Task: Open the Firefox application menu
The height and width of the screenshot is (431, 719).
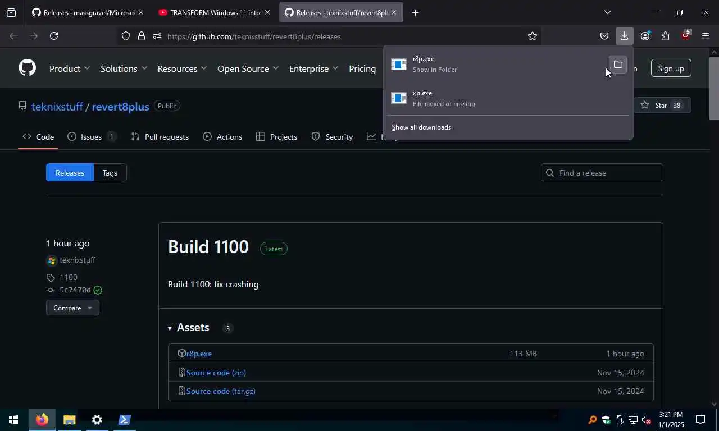Action: 706,36
